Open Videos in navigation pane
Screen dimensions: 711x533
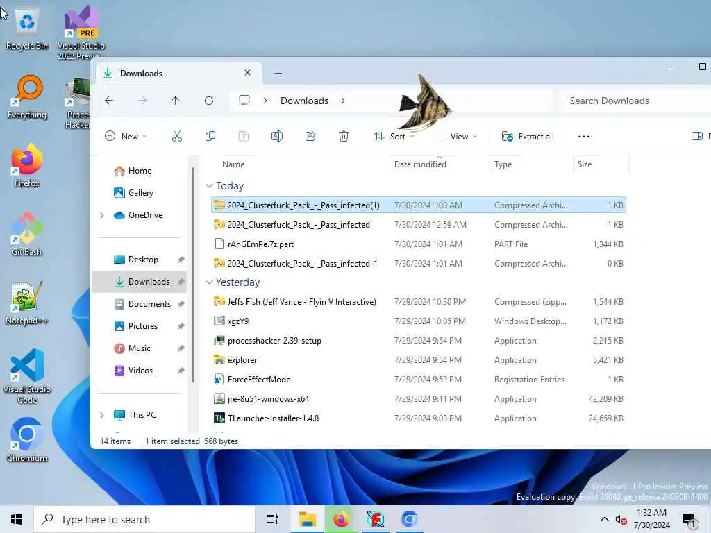click(140, 371)
